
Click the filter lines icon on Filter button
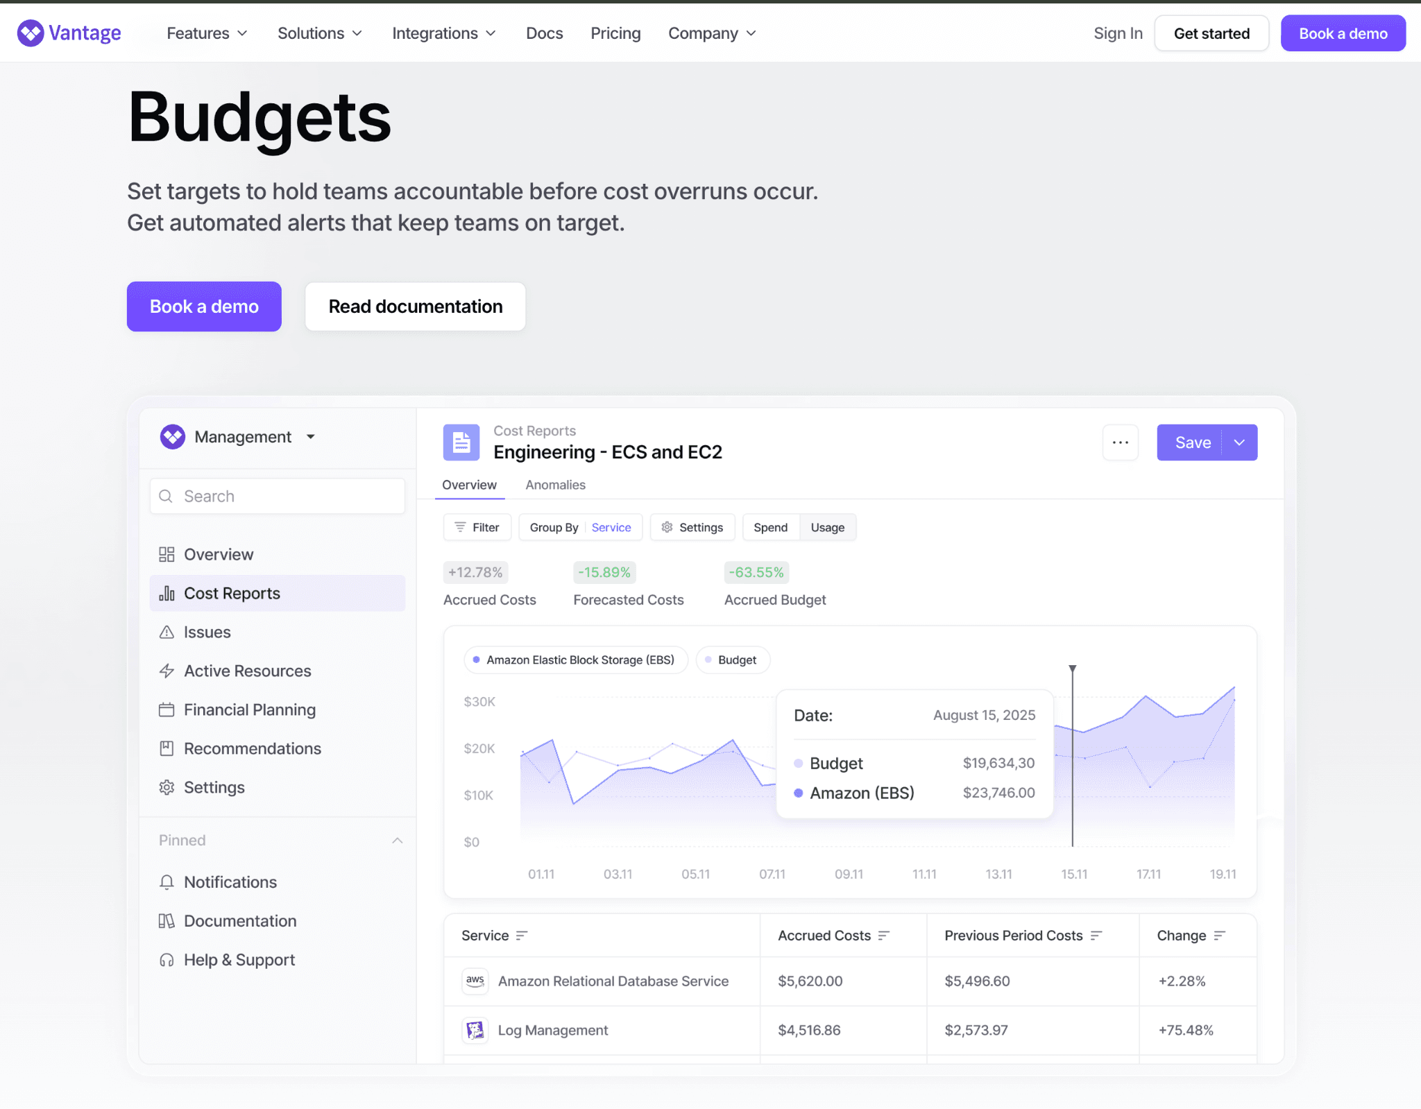[460, 527]
